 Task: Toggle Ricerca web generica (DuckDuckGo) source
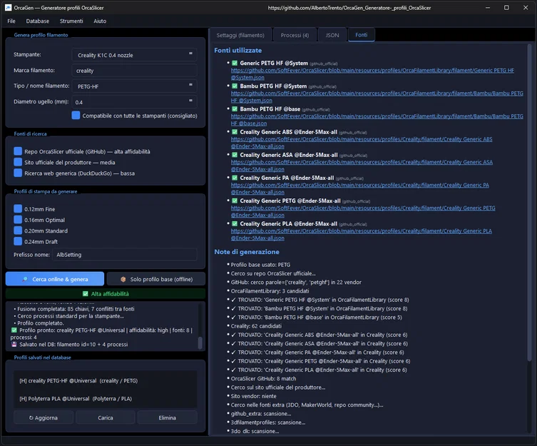(x=18, y=173)
